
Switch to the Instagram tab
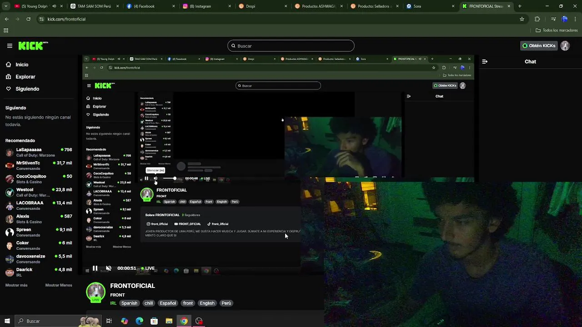tap(206, 6)
